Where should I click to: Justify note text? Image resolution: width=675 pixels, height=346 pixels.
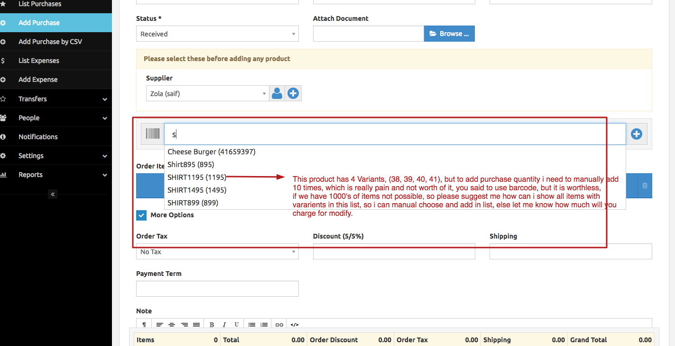tap(196, 325)
